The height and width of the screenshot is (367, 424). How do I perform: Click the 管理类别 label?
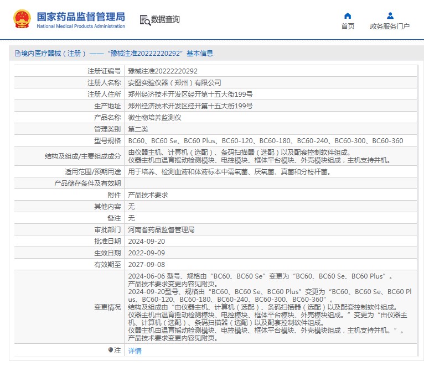tap(107, 129)
